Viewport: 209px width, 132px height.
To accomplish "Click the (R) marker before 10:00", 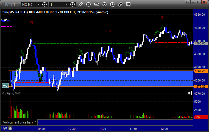I will [x=31, y=22].
